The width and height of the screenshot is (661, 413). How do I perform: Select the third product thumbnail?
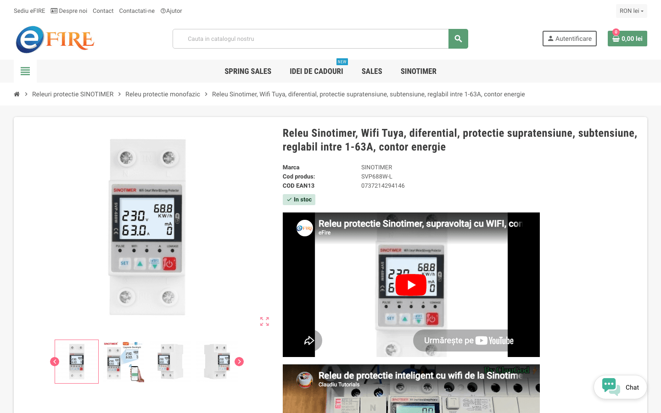click(170, 362)
